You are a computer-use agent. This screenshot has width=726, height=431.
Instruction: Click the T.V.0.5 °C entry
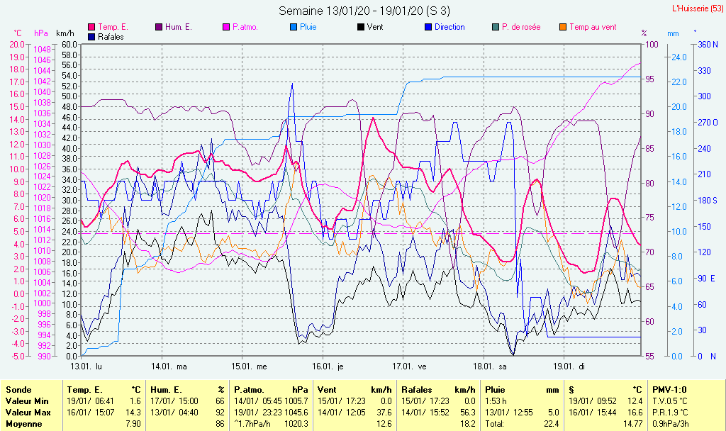[670, 401]
